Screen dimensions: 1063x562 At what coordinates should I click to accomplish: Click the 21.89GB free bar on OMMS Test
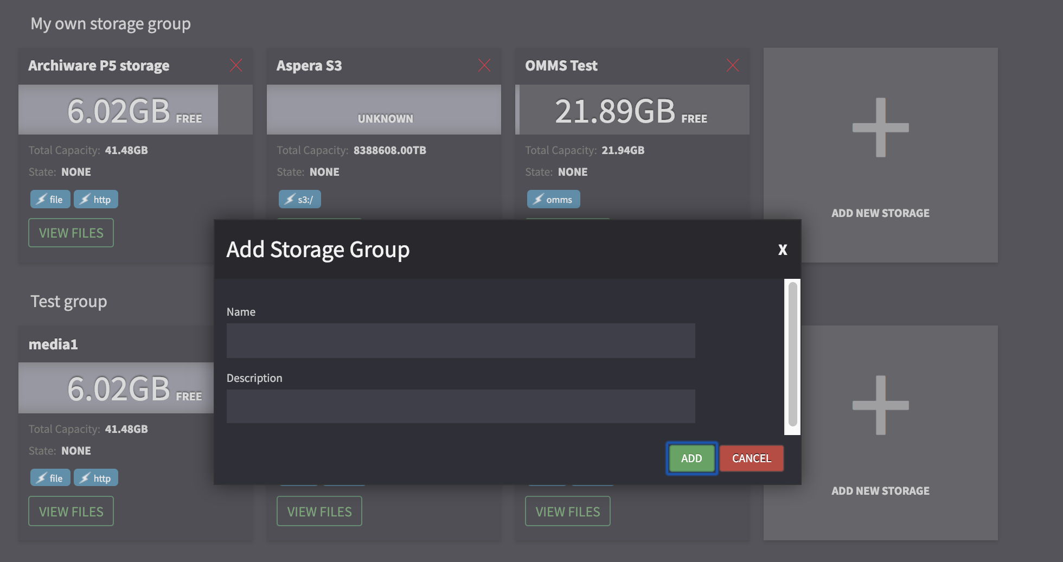pyautogui.click(x=632, y=110)
